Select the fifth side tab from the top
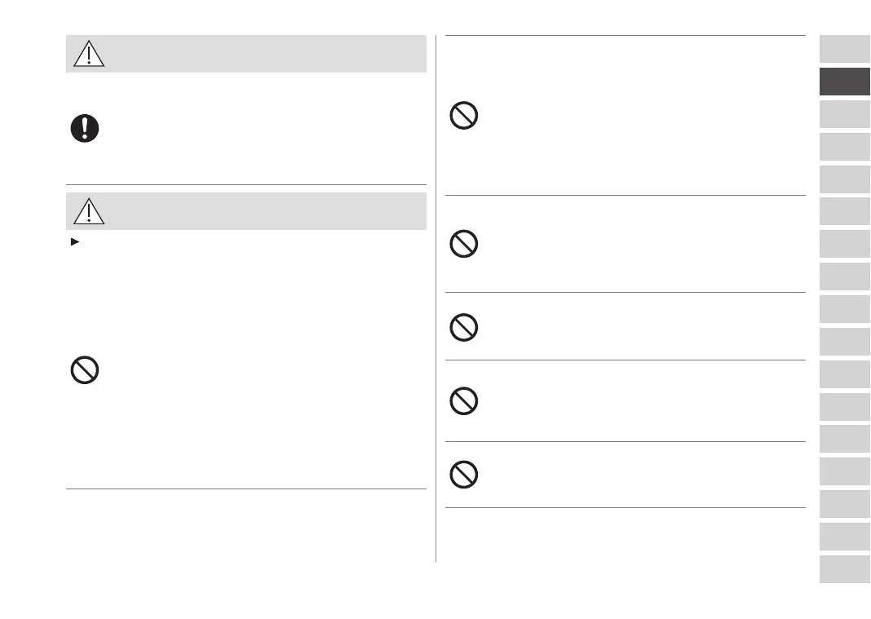 pos(845,179)
